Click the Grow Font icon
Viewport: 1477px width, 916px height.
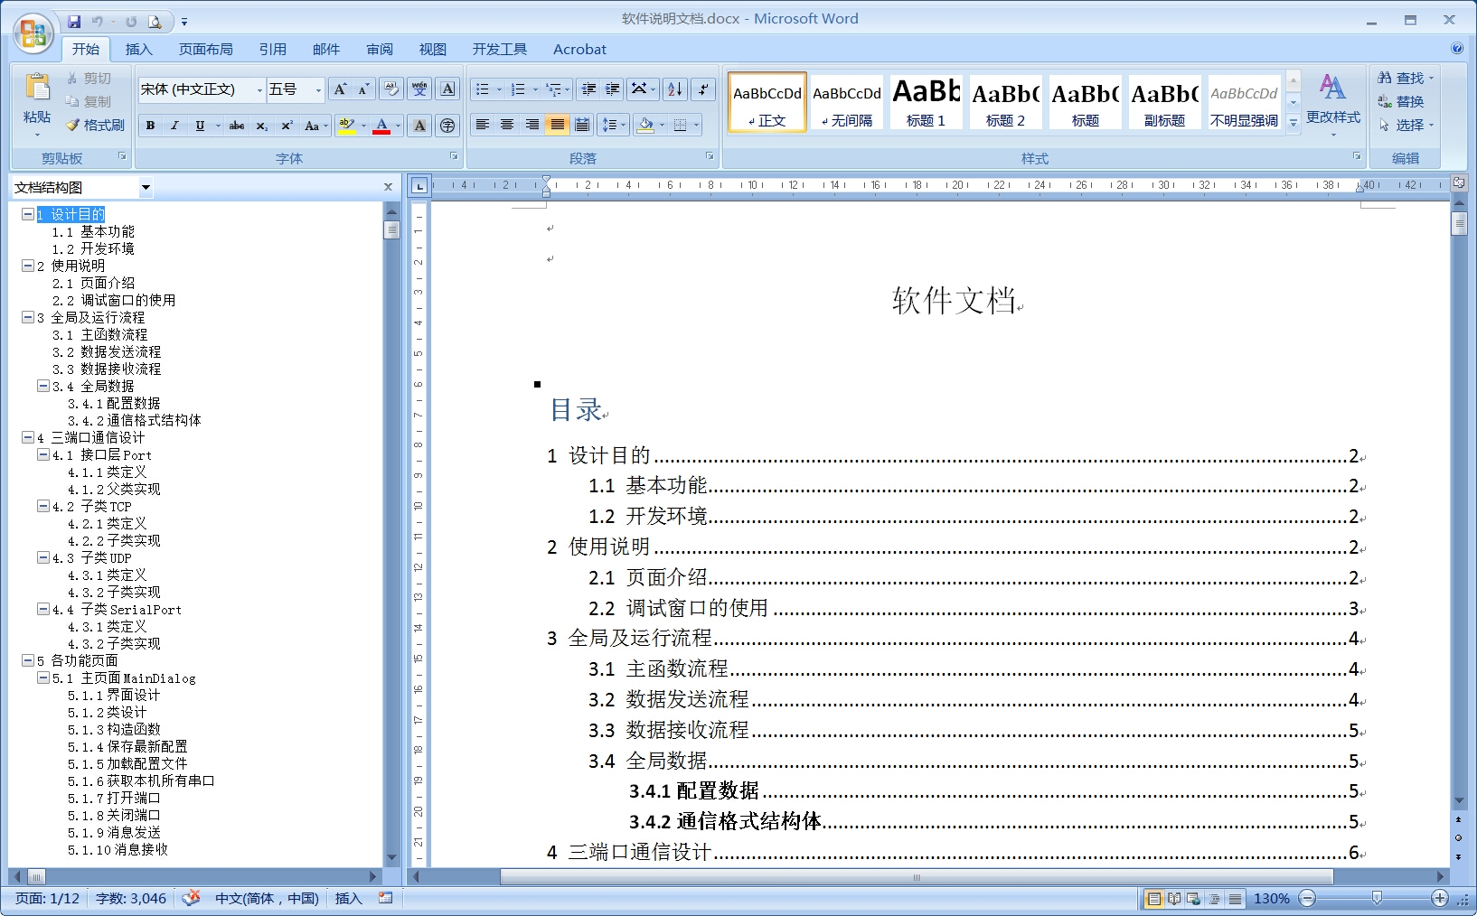tap(340, 89)
